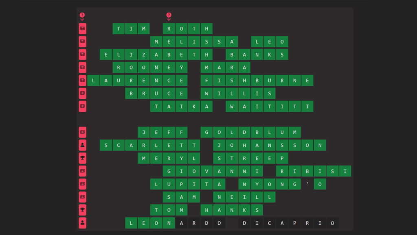The image size is (417, 235).
Task: Click film icon next to Lupita Nyong'o
Action: tap(83, 184)
